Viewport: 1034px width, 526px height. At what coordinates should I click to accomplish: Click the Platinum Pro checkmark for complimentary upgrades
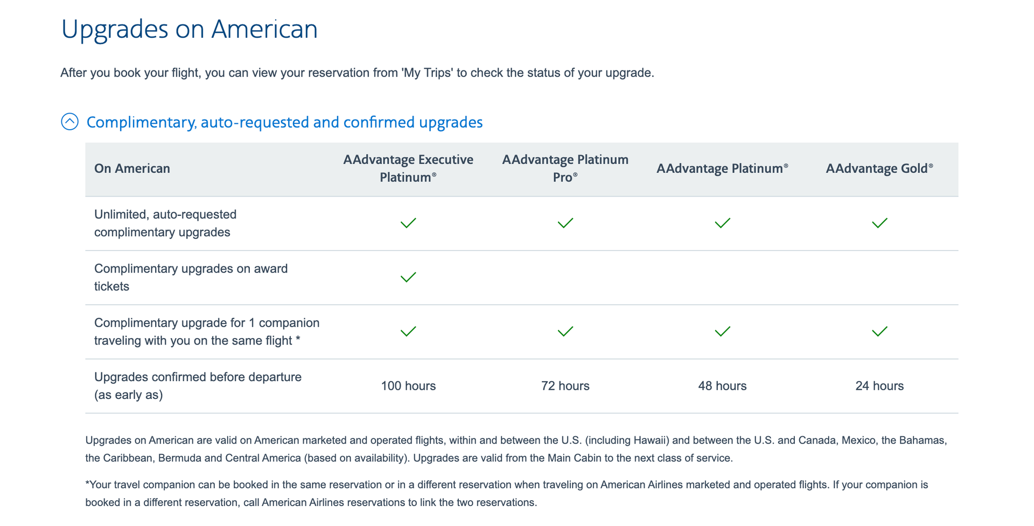coord(565,223)
